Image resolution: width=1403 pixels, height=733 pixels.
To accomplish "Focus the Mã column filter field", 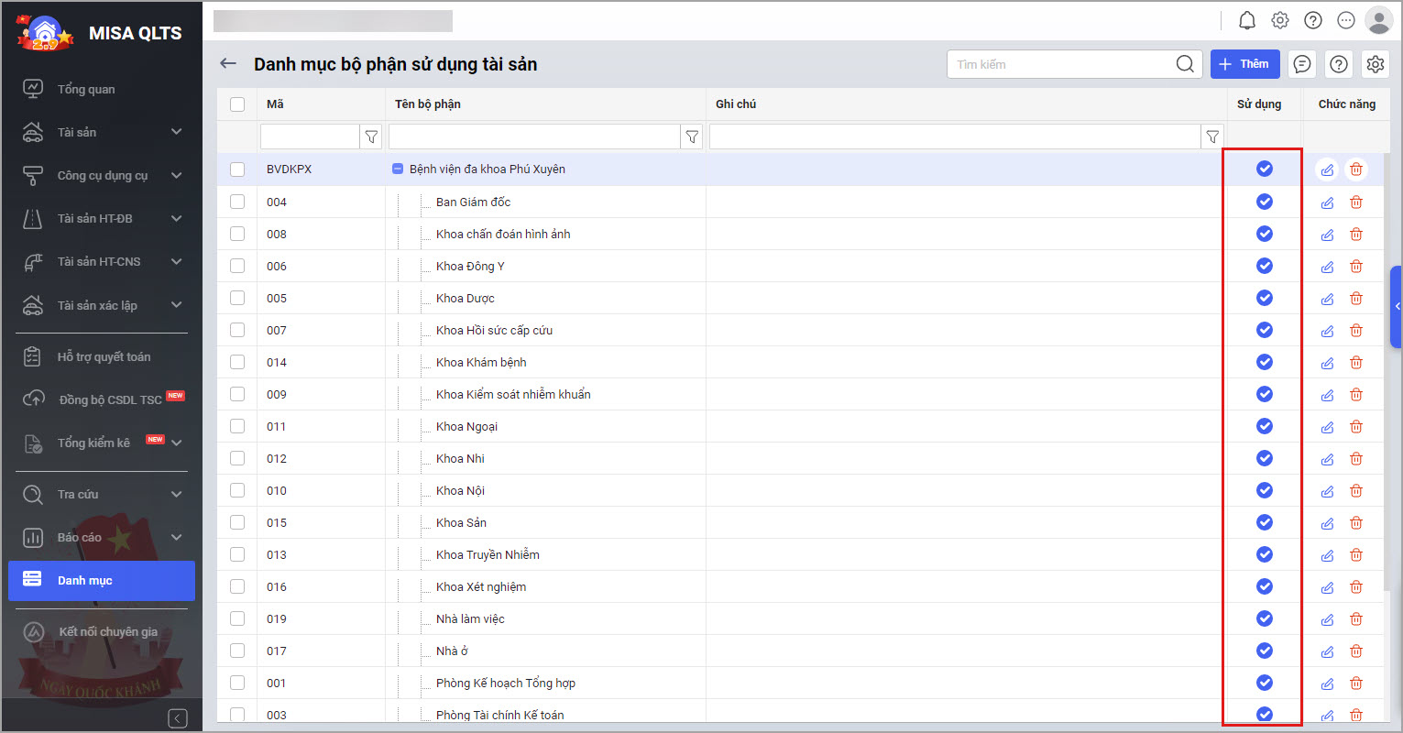I will point(310,137).
